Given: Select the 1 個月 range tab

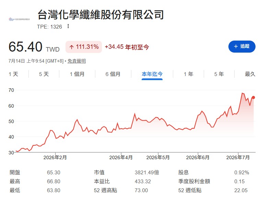Looking at the screenshot, I should (77, 74).
